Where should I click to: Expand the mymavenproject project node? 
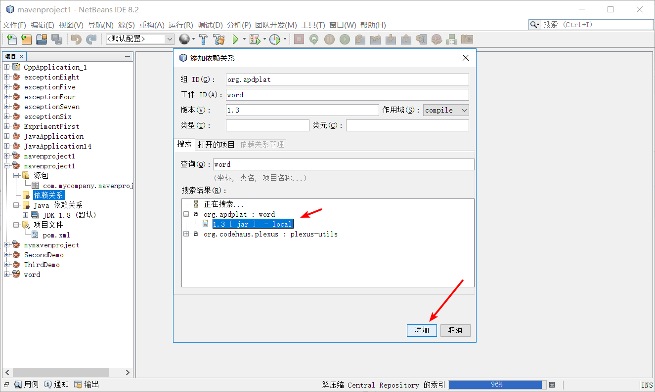click(x=6, y=245)
